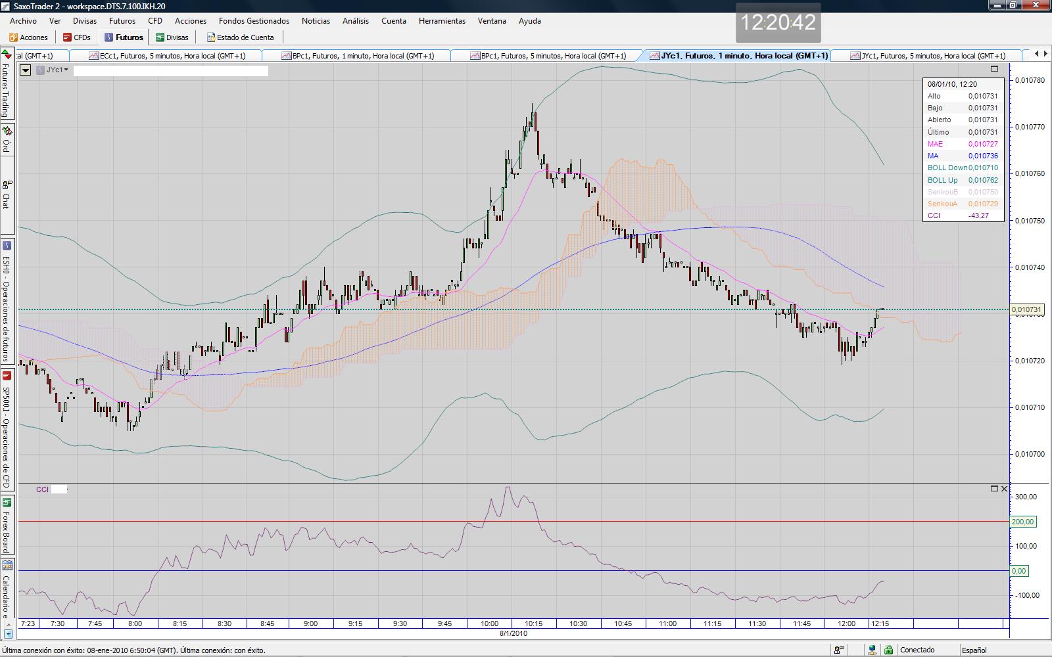Expand the chart options black arrow dropdown
The width and height of the screenshot is (1052, 657).
[26, 70]
